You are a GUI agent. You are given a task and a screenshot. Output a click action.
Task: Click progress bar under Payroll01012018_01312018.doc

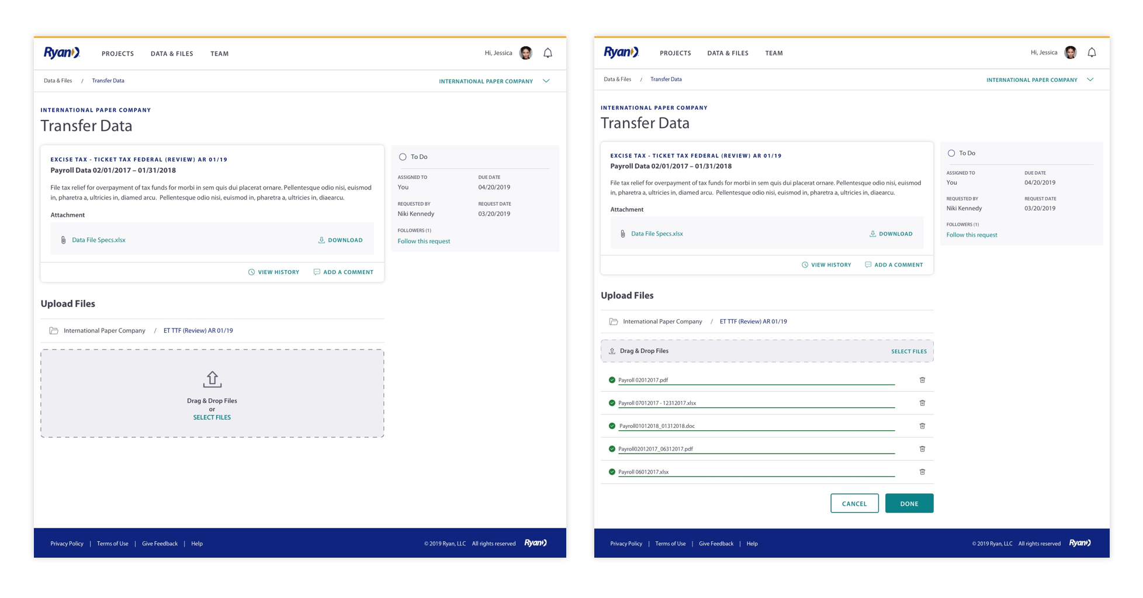[x=756, y=431]
